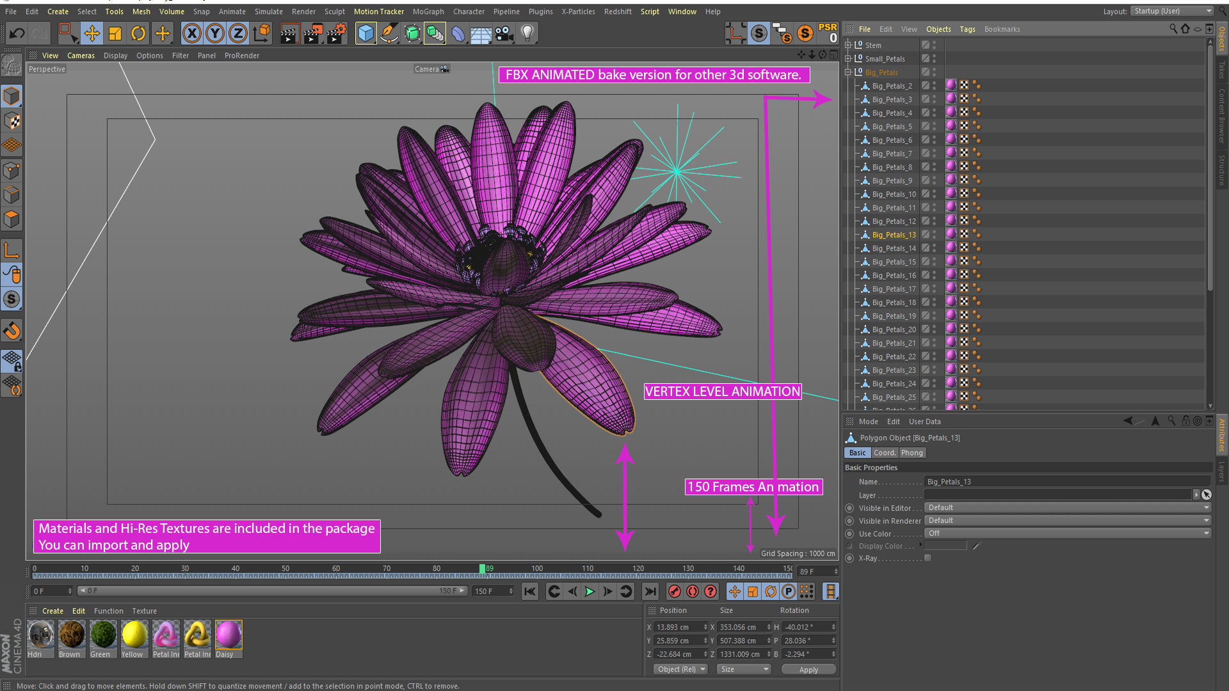
Task: Add a Light object
Action: tap(527, 33)
